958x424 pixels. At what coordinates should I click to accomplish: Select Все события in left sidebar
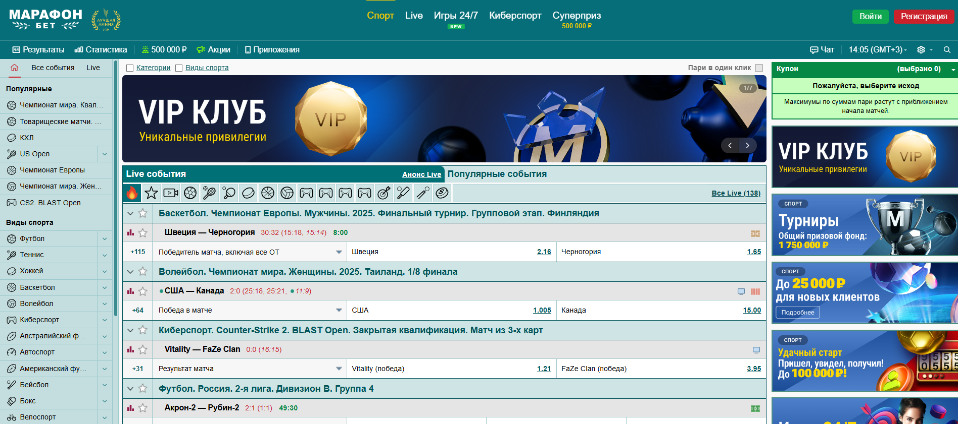coord(53,68)
